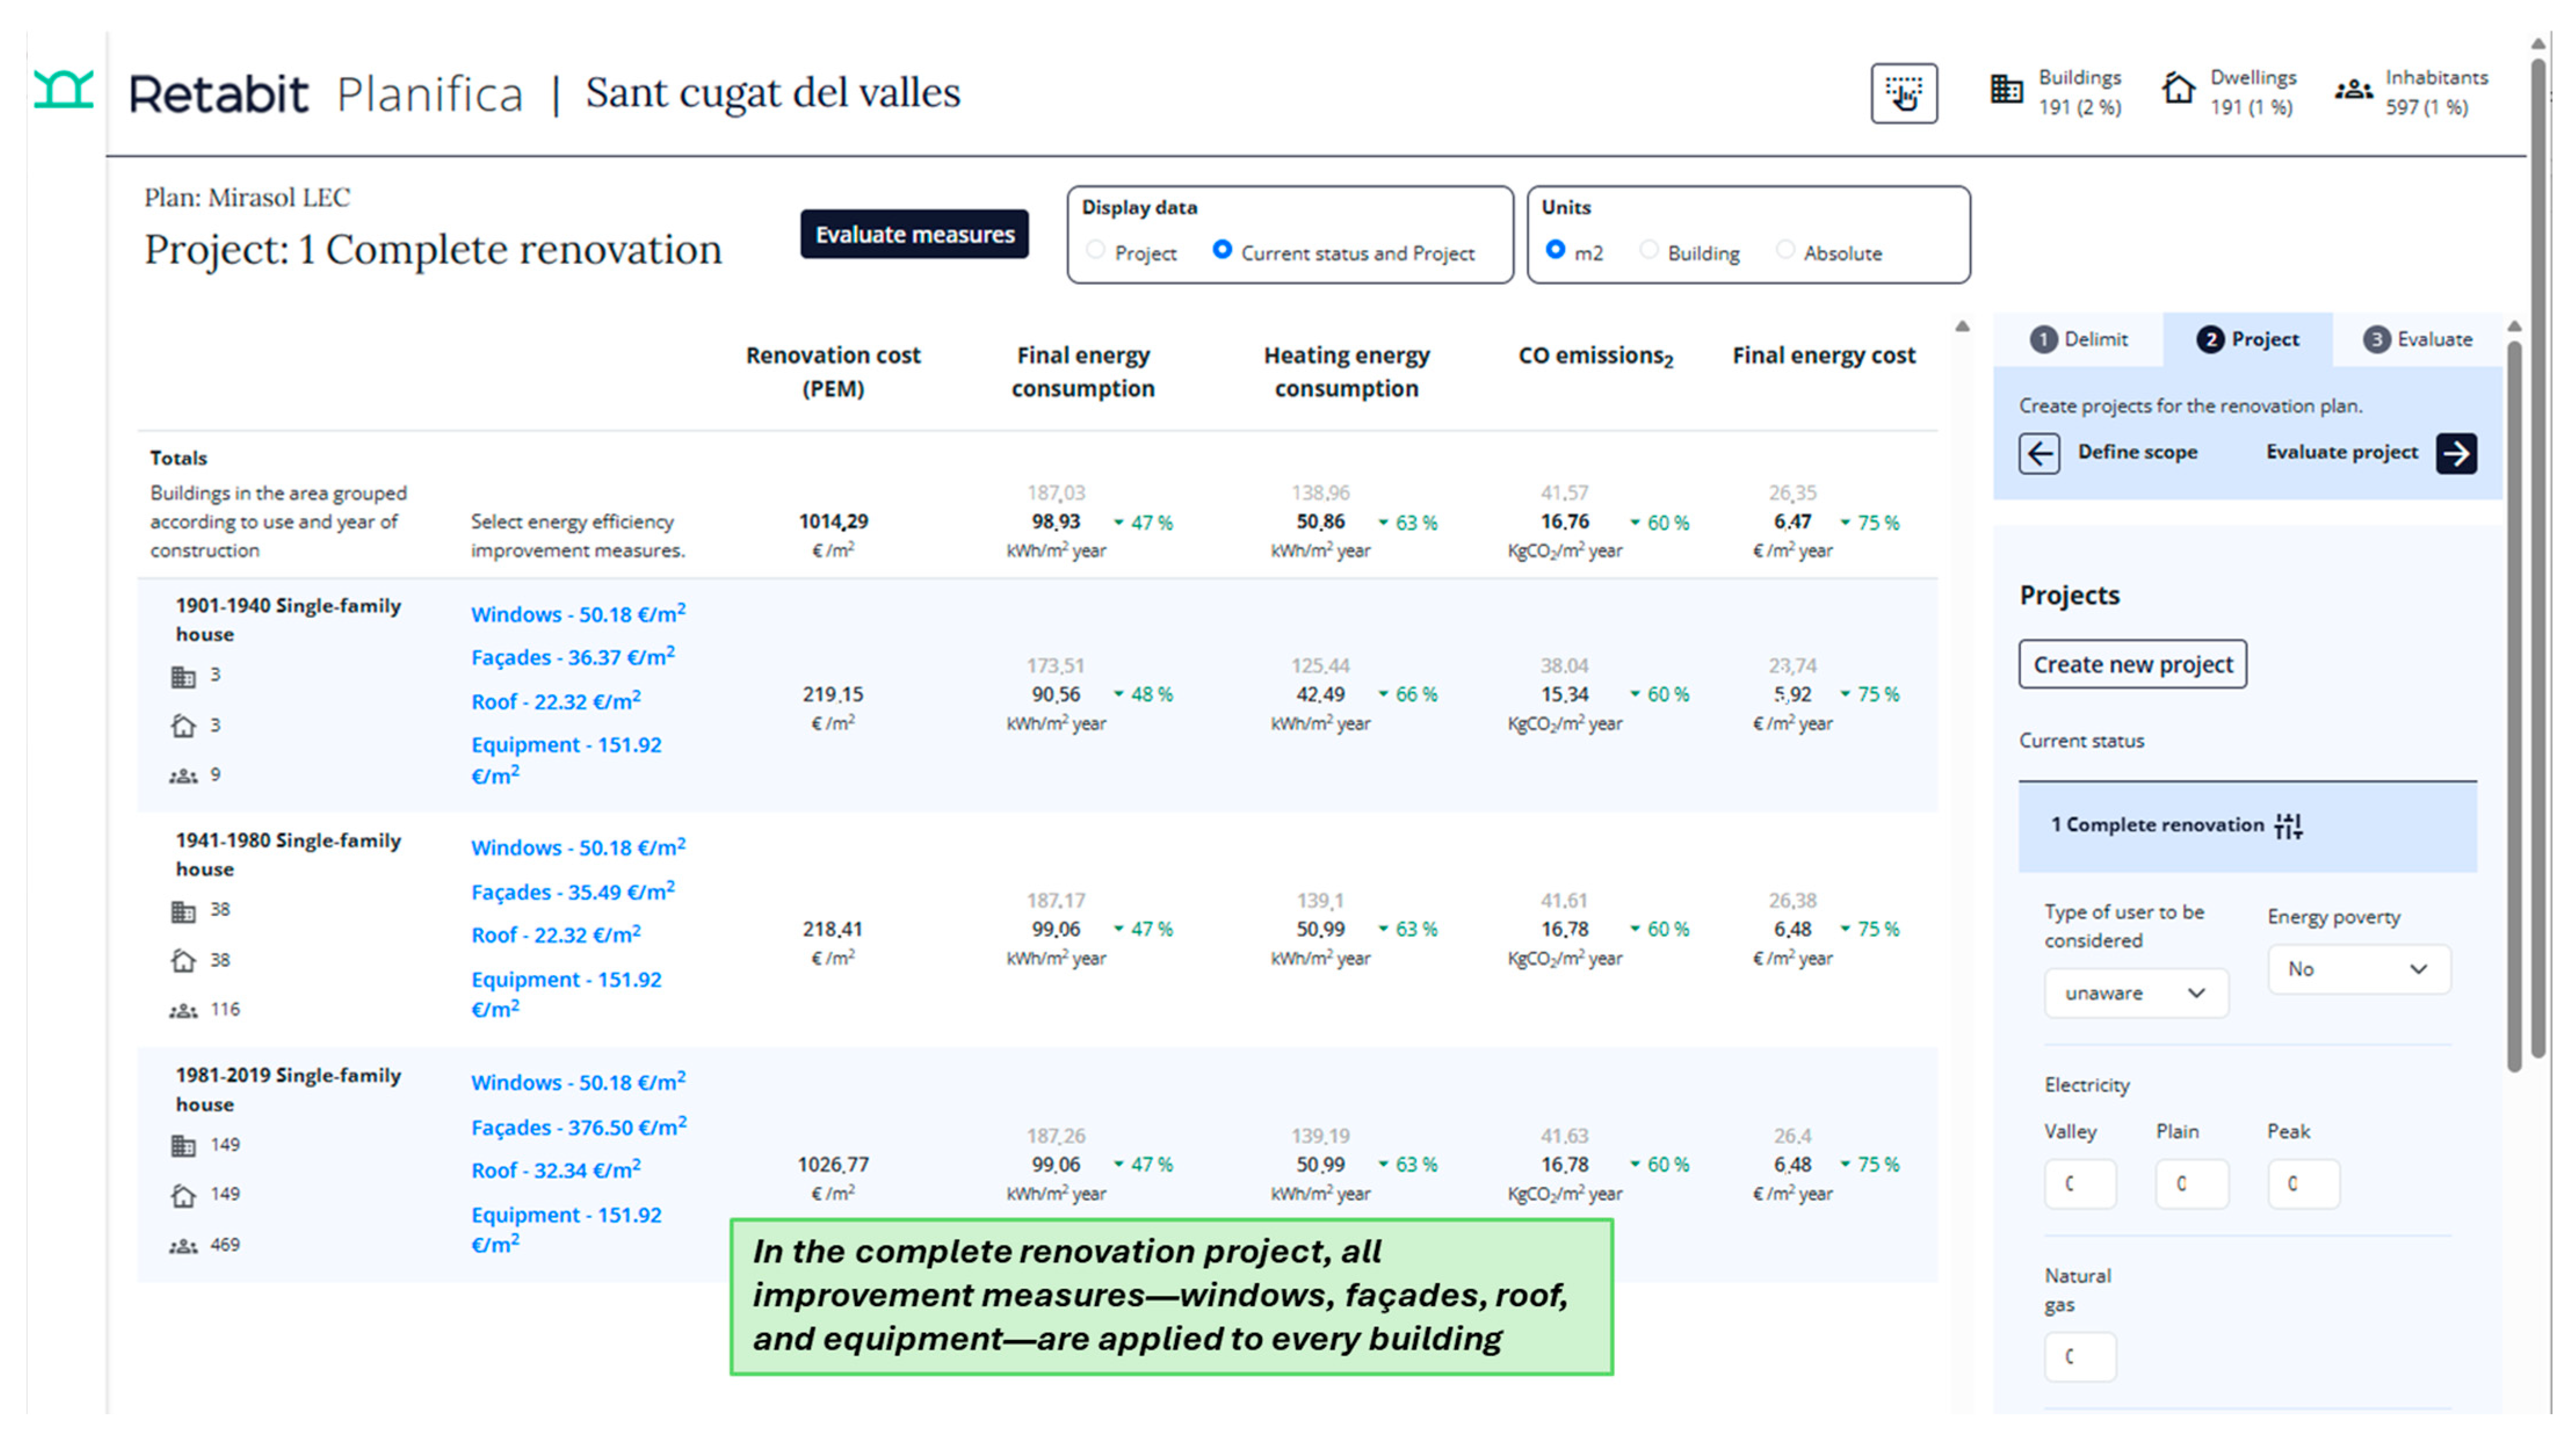The width and height of the screenshot is (2576, 1438).
Task: Expand the Energy poverty dropdown
Action: point(2358,969)
